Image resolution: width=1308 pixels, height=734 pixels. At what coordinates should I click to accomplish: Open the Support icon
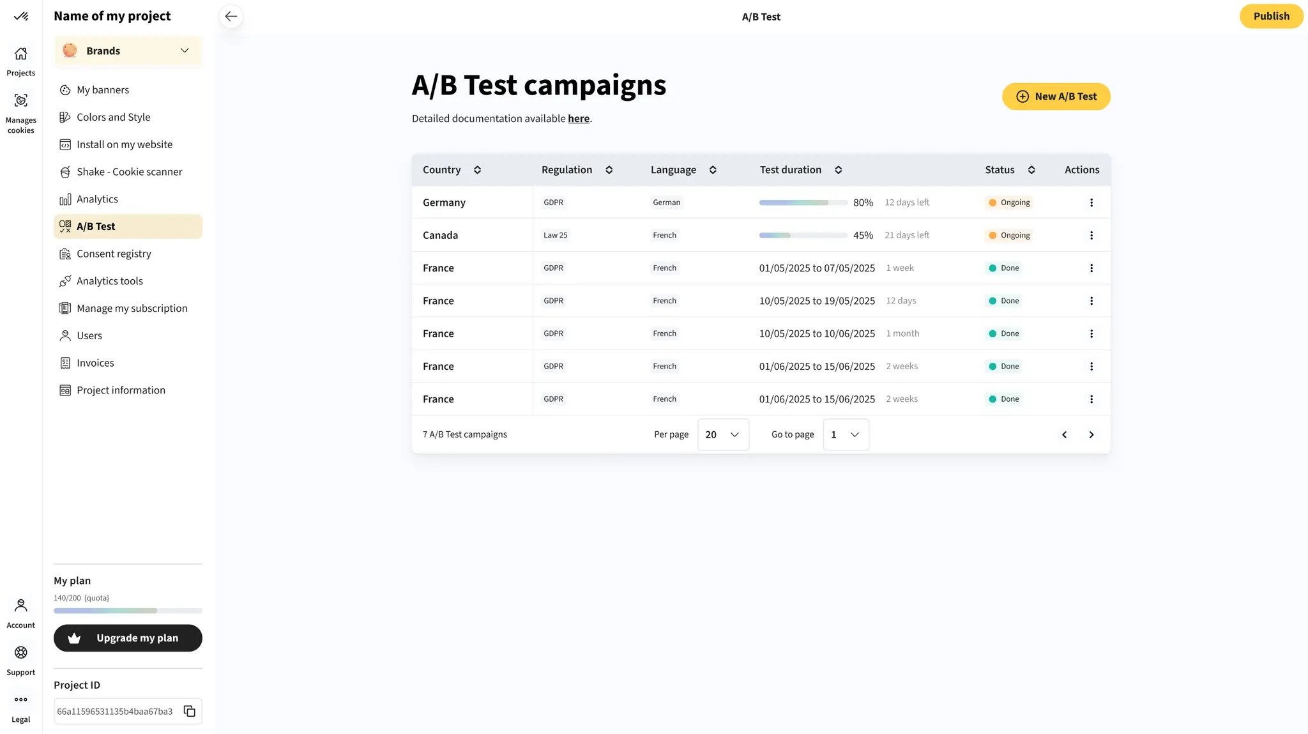21,652
